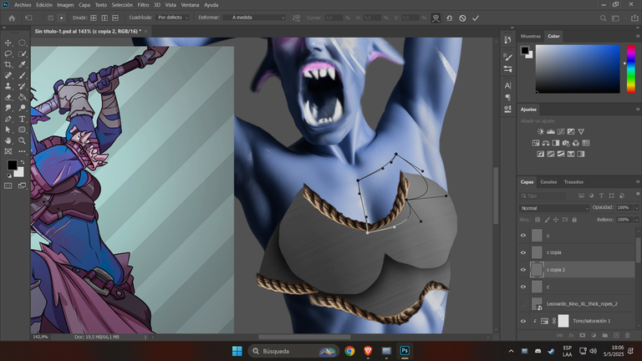This screenshot has width=642, height=361.
Task: Add a layer style with the fx icon
Action: click(571, 335)
